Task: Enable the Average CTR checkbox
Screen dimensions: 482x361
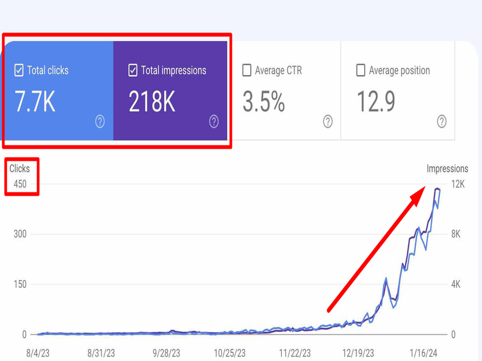Action: click(x=247, y=70)
